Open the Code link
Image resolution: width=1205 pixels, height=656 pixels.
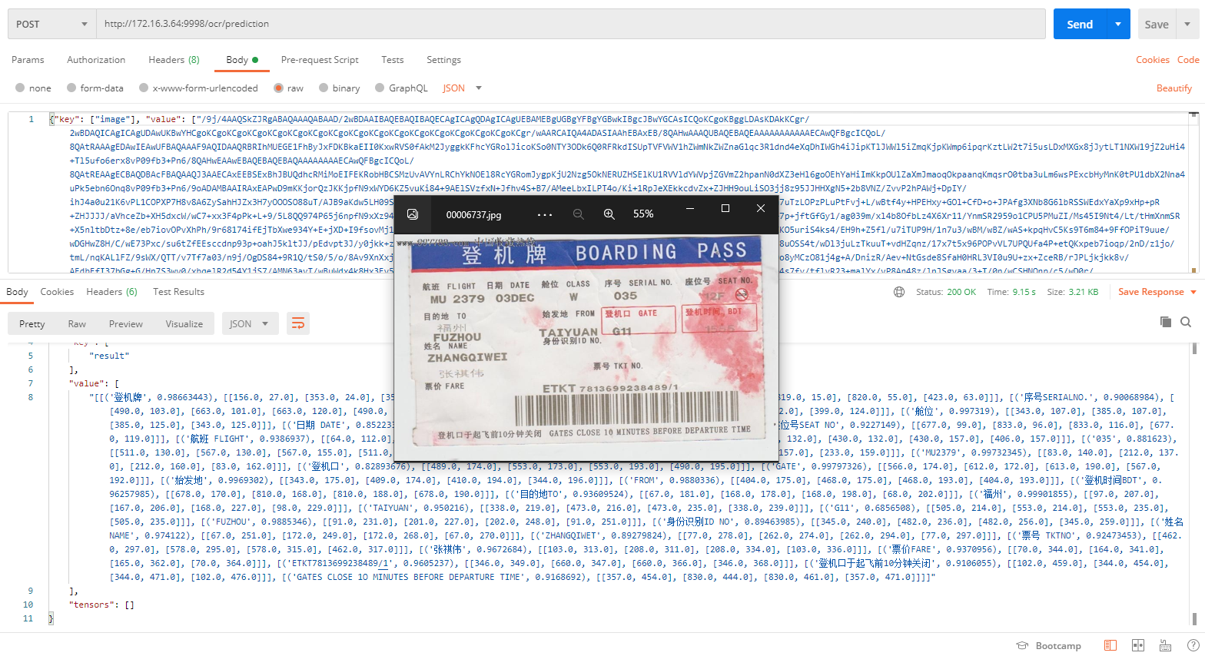point(1188,60)
